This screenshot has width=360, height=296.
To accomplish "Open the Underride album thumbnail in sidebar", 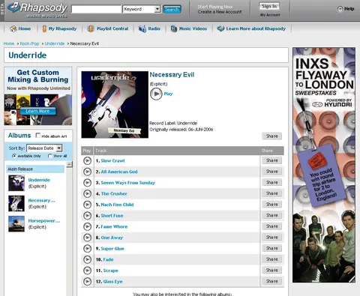I will 16,183.
